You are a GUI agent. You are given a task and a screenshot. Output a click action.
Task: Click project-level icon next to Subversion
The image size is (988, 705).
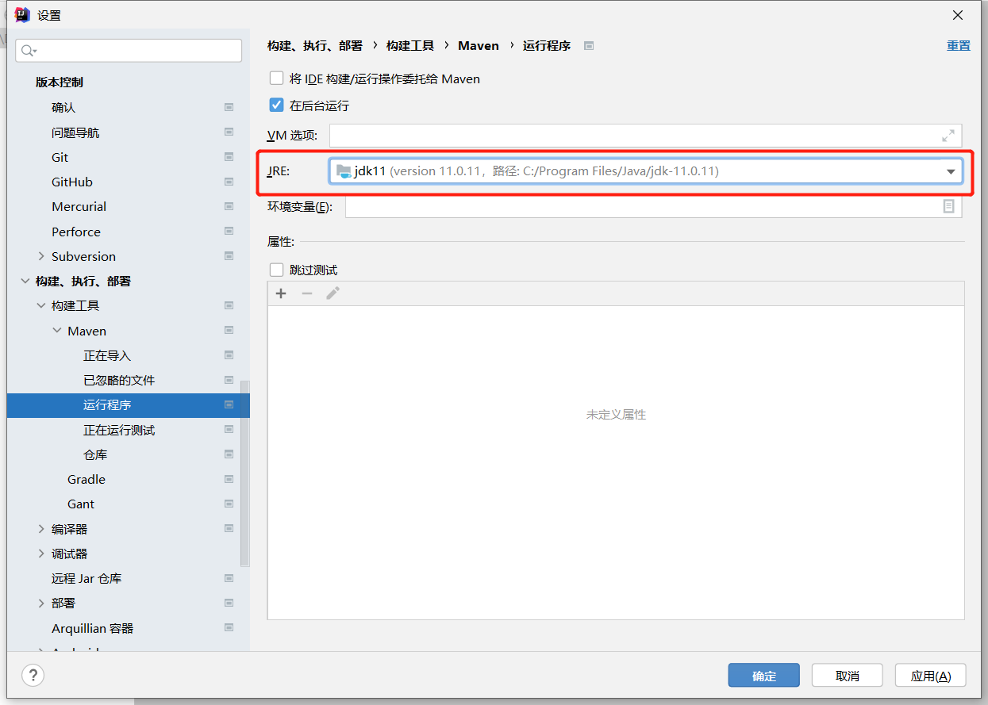(229, 256)
